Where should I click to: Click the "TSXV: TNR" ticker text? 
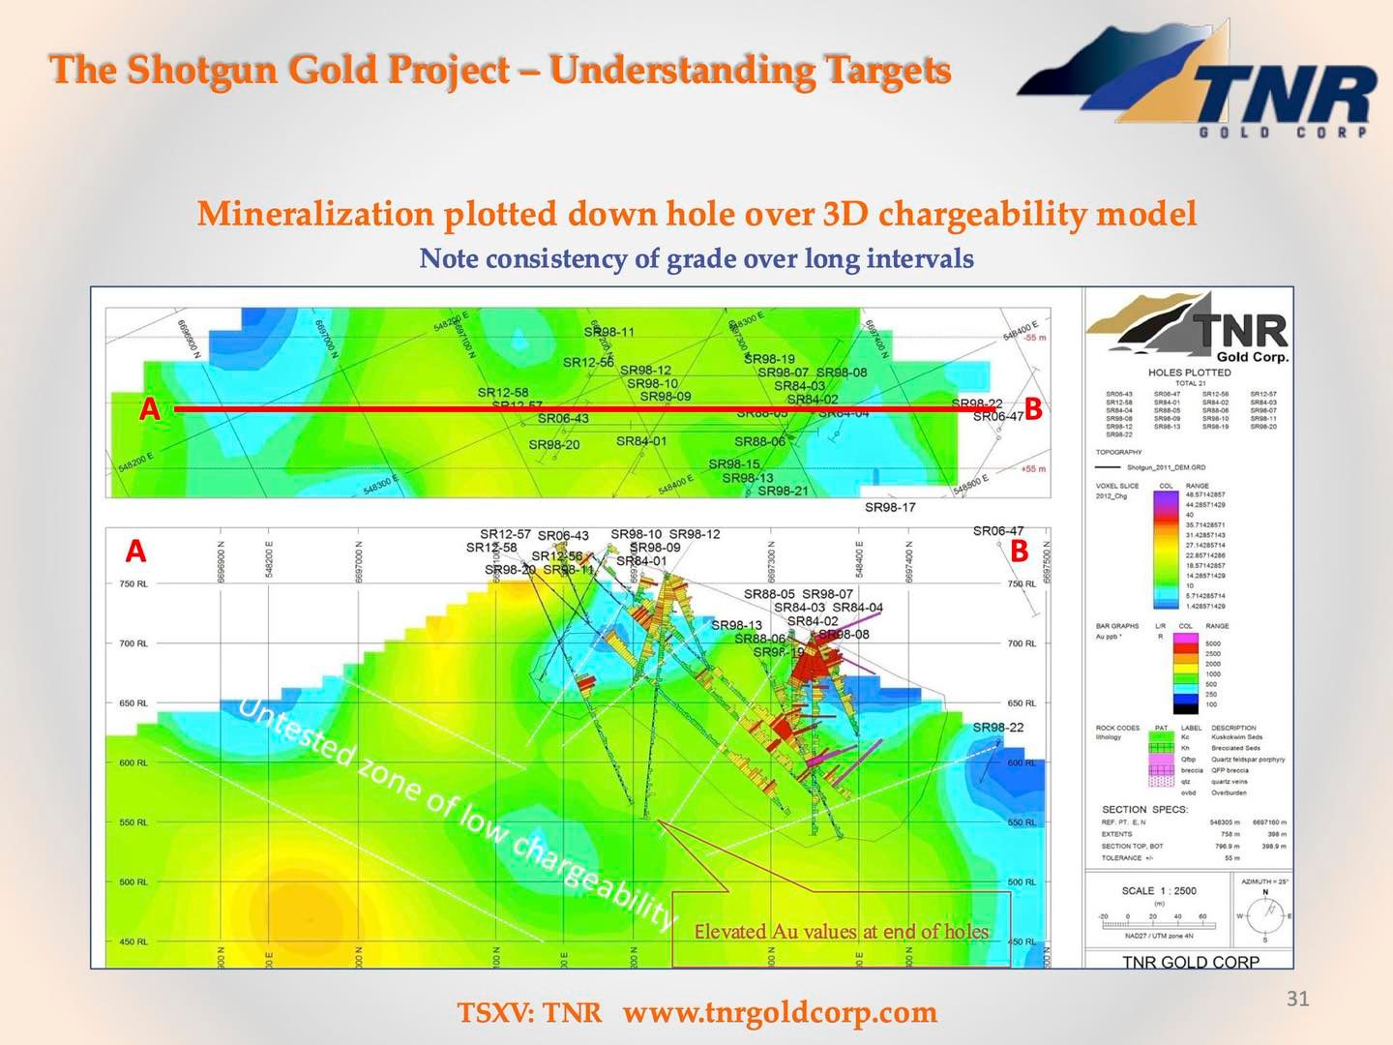pyautogui.click(x=529, y=1012)
